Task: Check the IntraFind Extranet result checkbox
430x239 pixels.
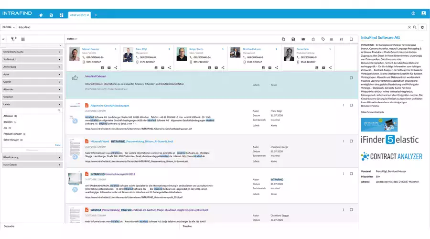Action: coord(351,78)
